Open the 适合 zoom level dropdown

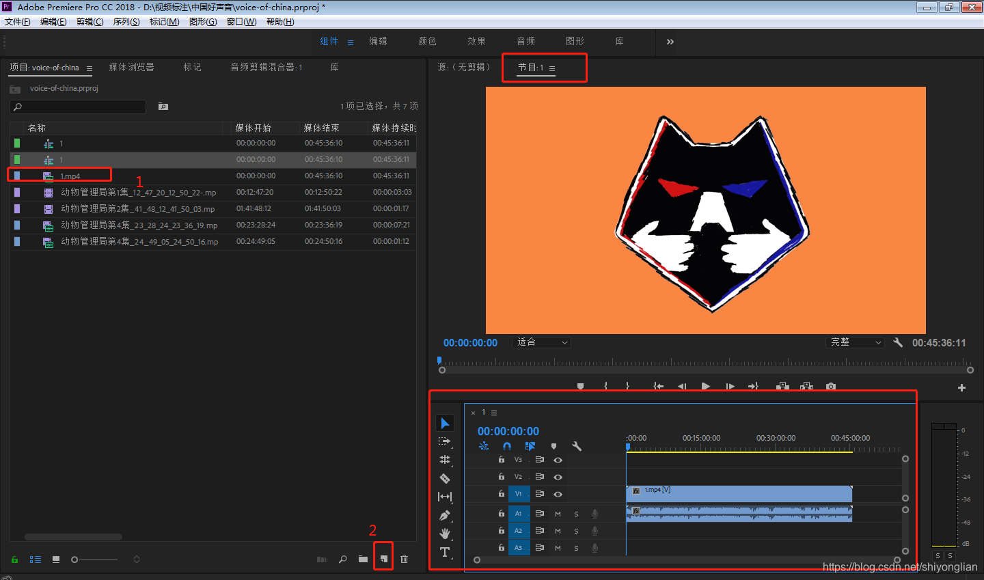[x=542, y=342]
